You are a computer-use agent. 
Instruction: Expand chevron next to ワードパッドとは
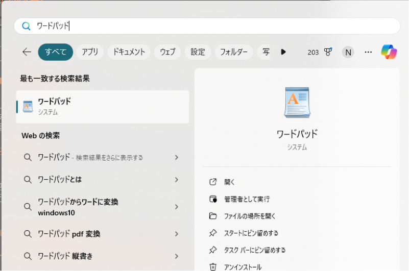pyautogui.click(x=177, y=180)
